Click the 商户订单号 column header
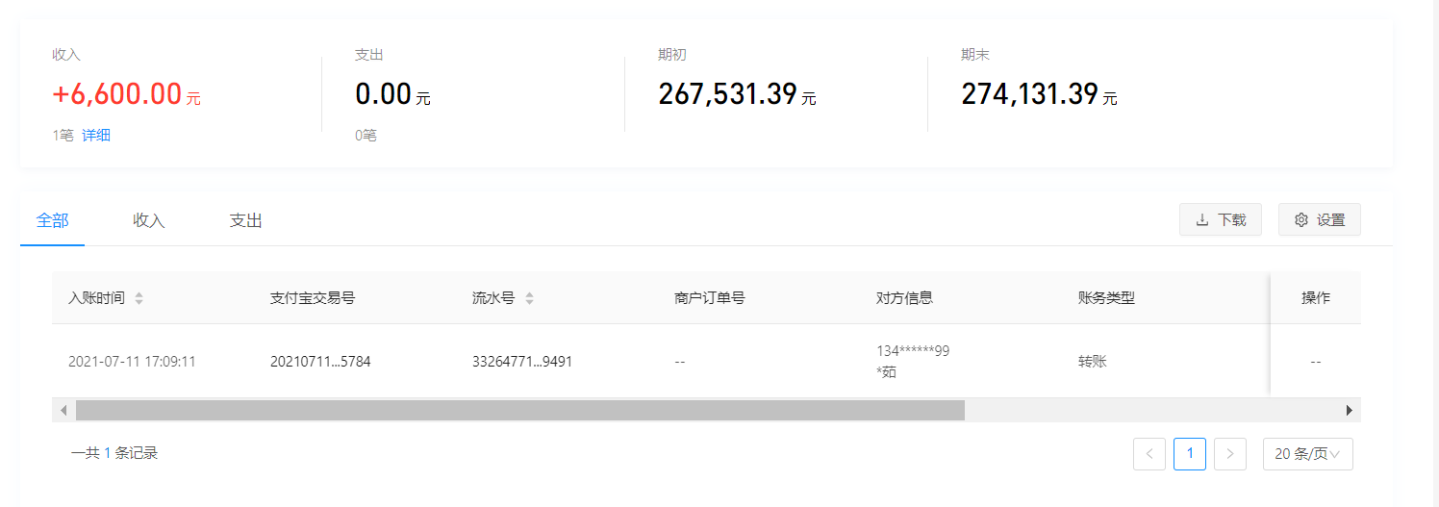1439x507 pixels. [x=710, y=298]
